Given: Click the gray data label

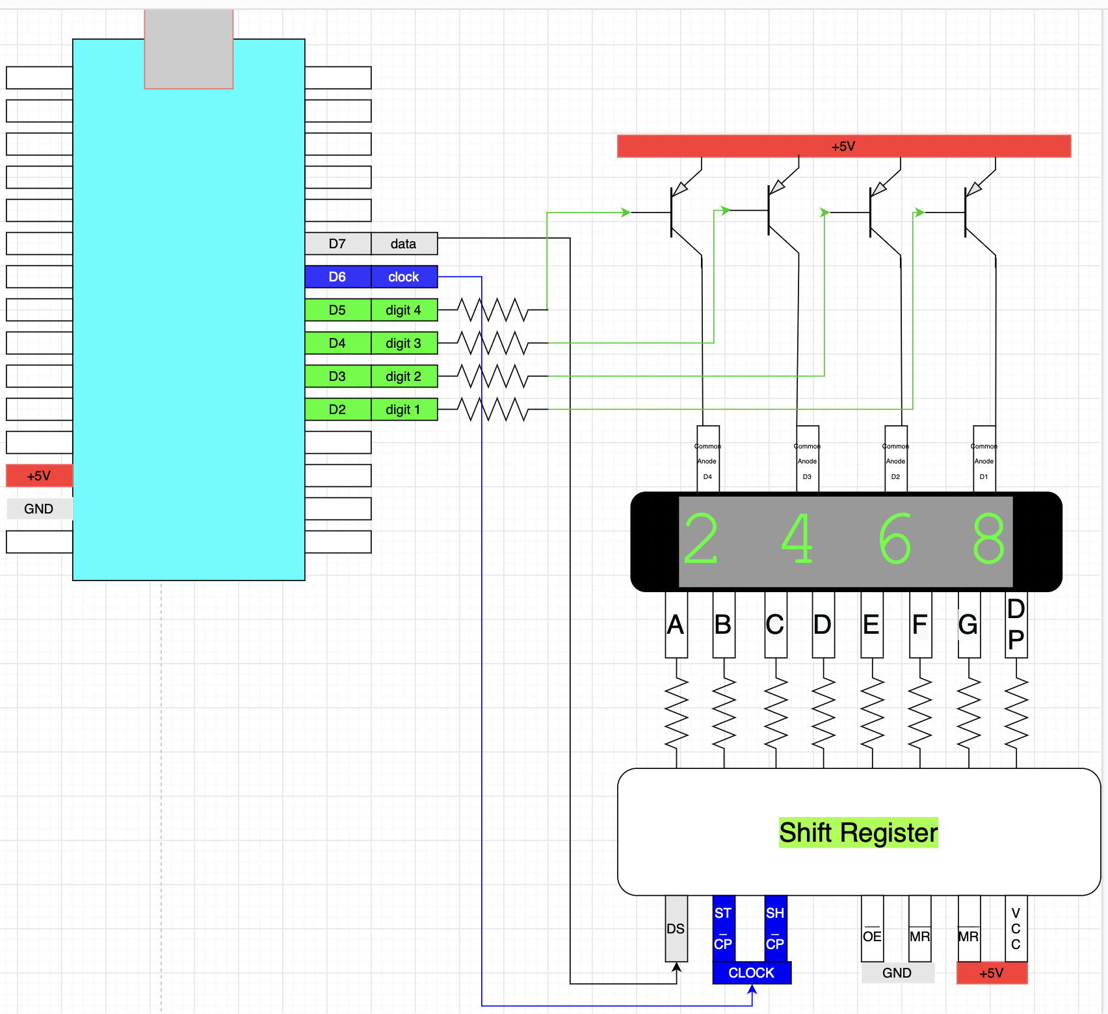Looking at the screenshot, I should coord(404,244).
